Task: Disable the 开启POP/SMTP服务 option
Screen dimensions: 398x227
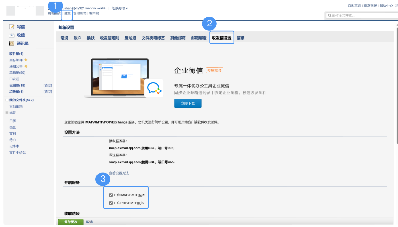Action: pyautogui.click(x=111, y=203)
